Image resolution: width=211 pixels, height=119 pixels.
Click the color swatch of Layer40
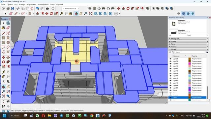point(190,64)
